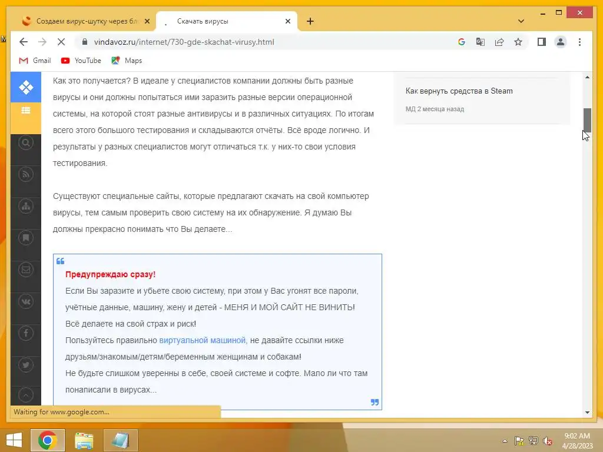Click the email envelope sidebar icon
The image size is (603, 452).
26,270
